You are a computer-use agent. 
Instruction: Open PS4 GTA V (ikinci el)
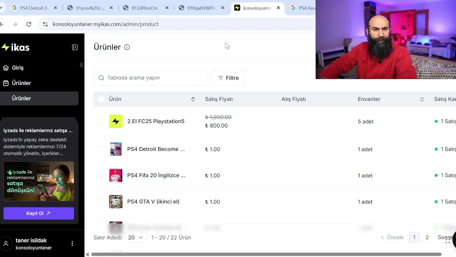click(153, 202)
